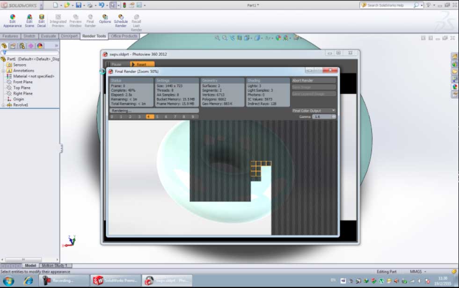
Task: Switch to the Sketch tab
Action: click(29, 36)
